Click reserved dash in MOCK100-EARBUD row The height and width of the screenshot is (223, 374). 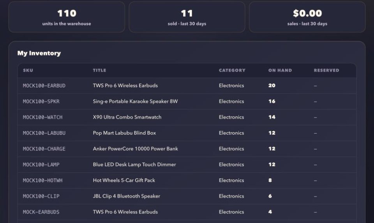315,86
